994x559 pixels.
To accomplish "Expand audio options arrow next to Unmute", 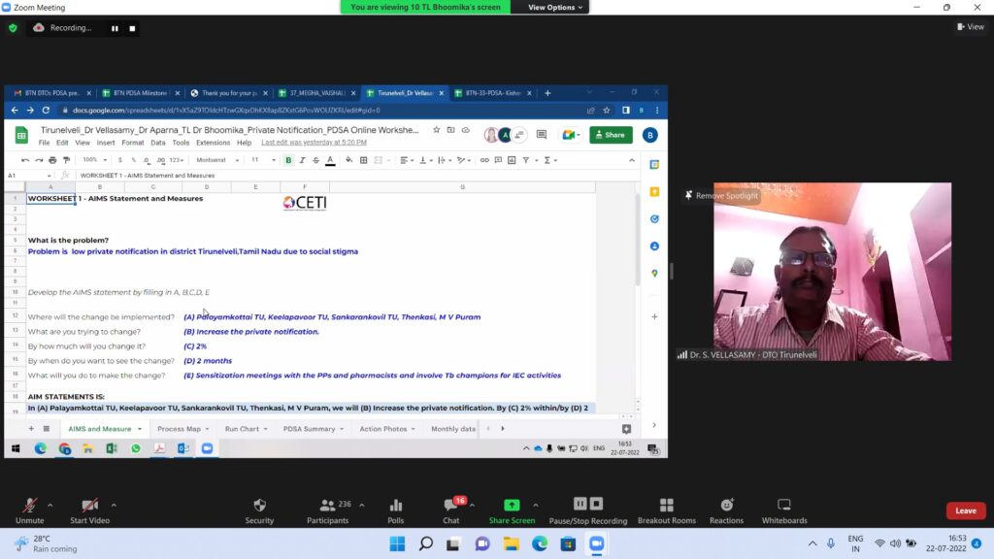I will [50, 505].
